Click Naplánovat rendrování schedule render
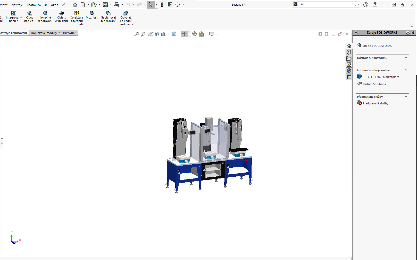417x260 pixels. pyautogui.click(x=108, y=17)
